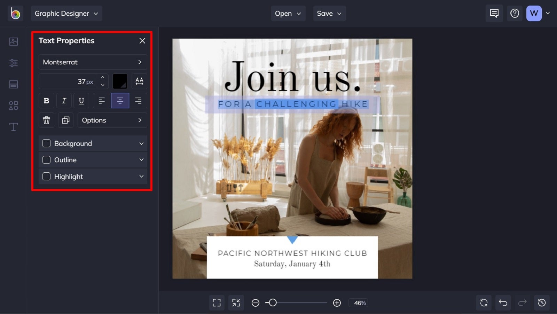Open the Graphic Designer mode menu
The width and height of the screenshot is (557, 314).
pyautogui.click(x=66, y=13)
